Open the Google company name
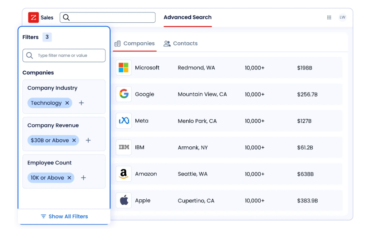The height and width of the screenshot is (234, 365). (x=145, y=94)
